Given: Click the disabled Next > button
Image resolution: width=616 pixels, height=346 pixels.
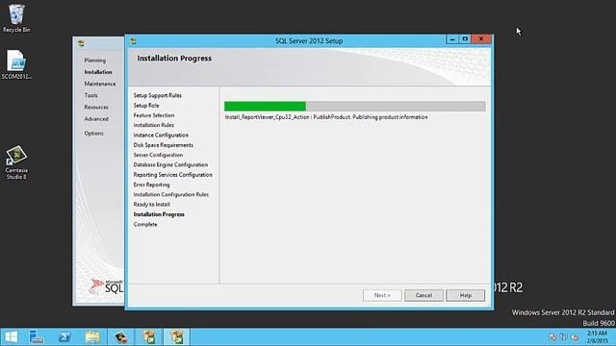Looking at the screenshot, I should coord(382,295).
